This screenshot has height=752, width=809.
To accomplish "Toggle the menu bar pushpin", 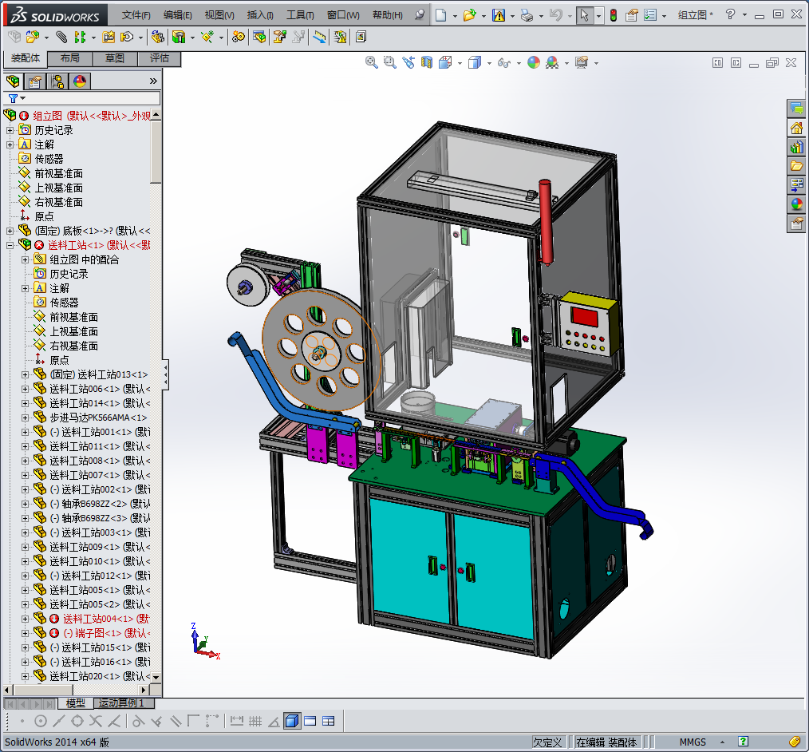I will pos(420,15).
